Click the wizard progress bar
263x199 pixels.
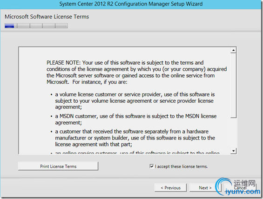(36, 26)
